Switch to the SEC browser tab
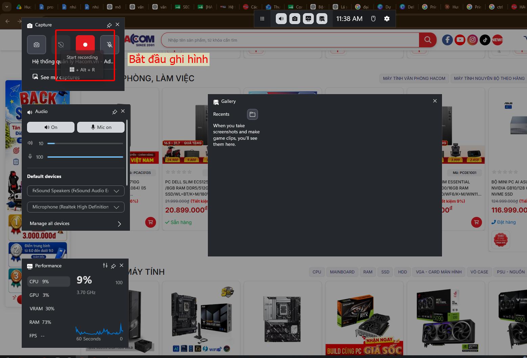The image size is (527, 358). 182,7
